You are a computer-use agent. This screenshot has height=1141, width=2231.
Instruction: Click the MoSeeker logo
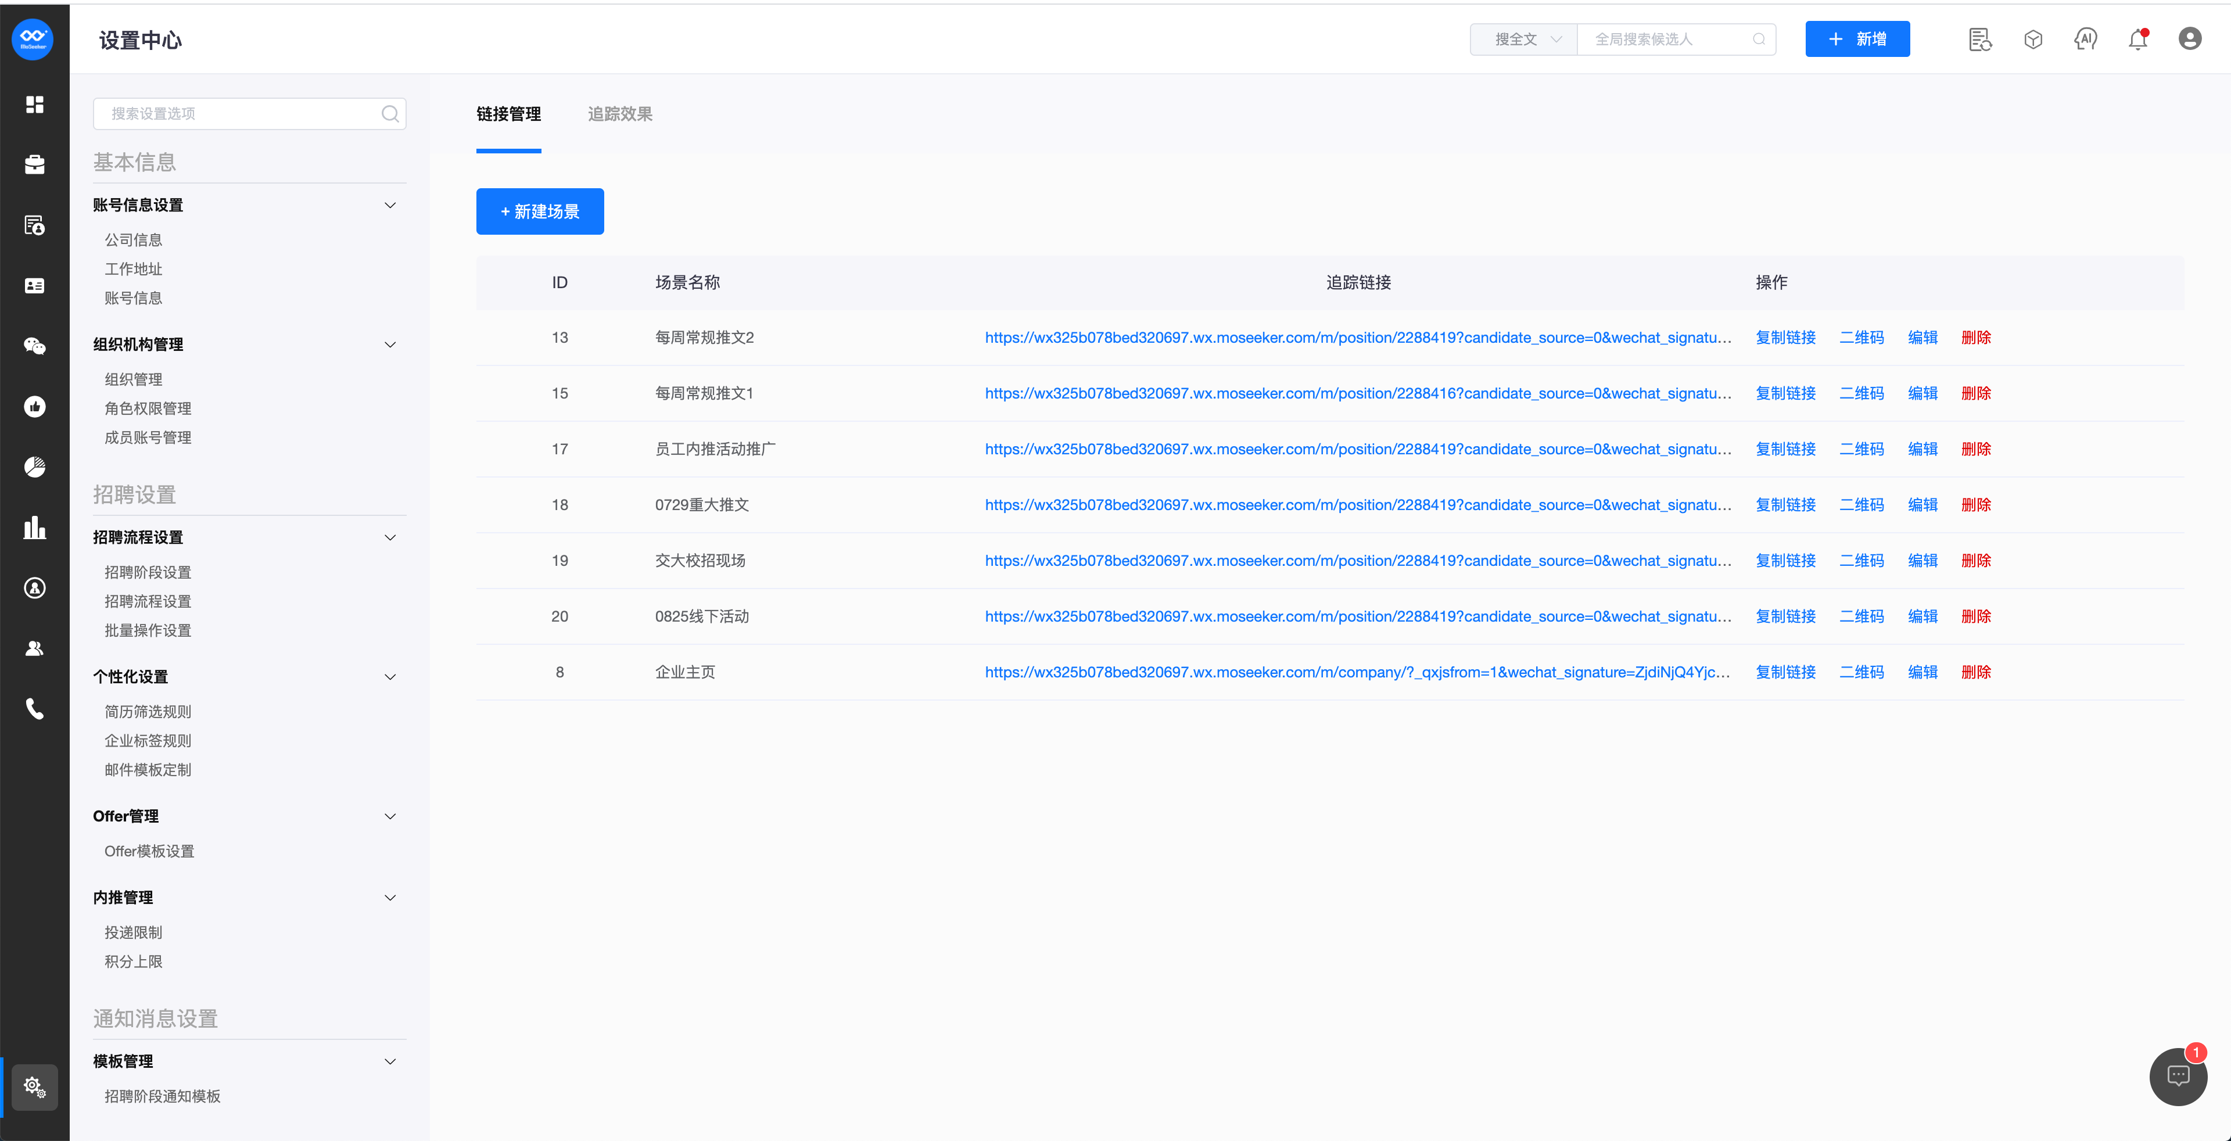33,38
